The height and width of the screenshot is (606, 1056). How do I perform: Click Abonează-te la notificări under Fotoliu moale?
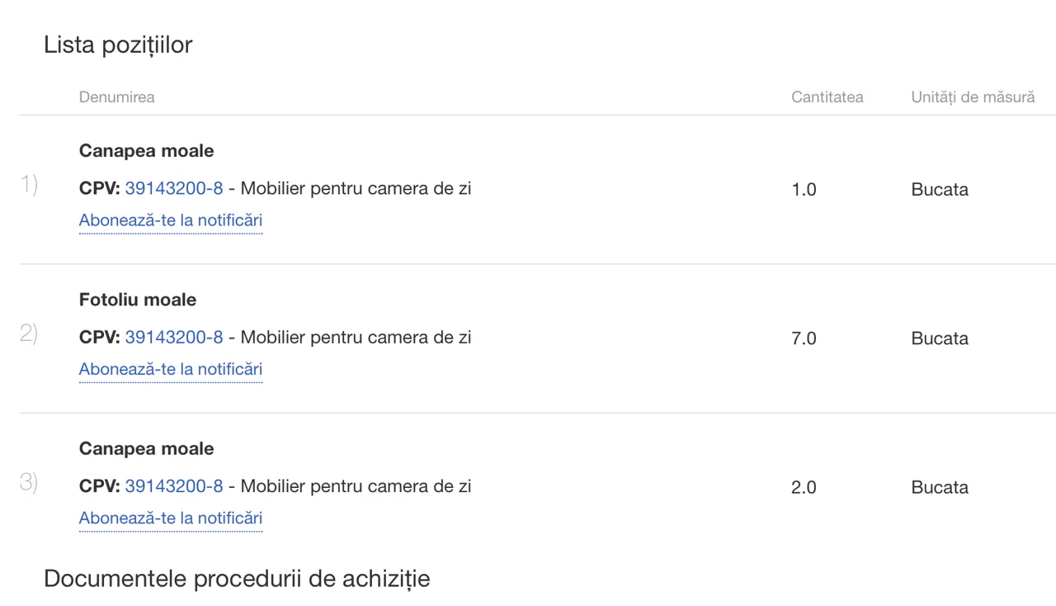click(171, 369)
